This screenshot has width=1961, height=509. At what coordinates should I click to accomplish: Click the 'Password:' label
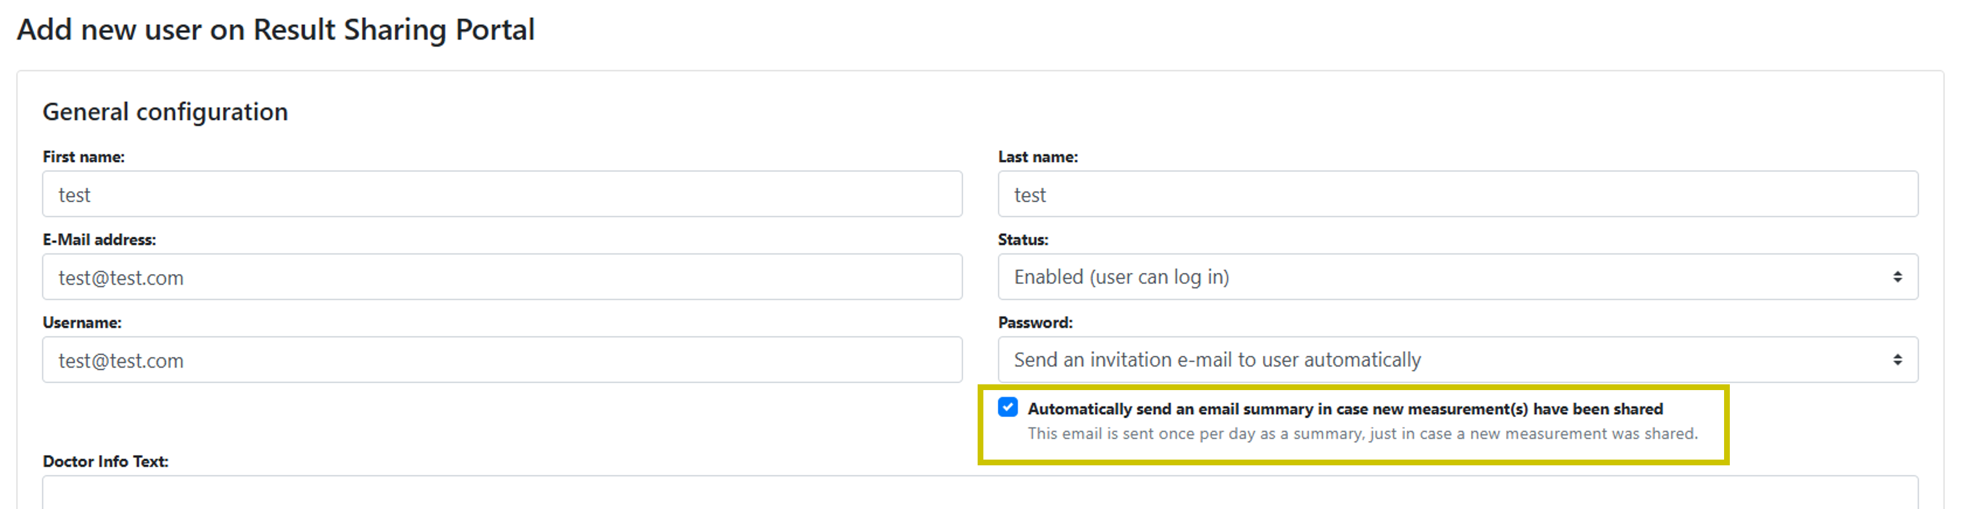[x=1035, y=323]
